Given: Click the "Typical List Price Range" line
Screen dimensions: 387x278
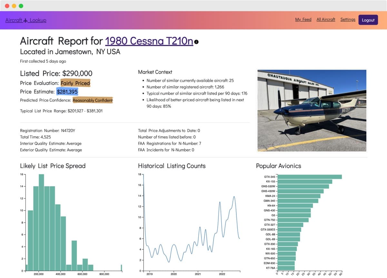Looking at the screenshot, I should pos(61,111).
